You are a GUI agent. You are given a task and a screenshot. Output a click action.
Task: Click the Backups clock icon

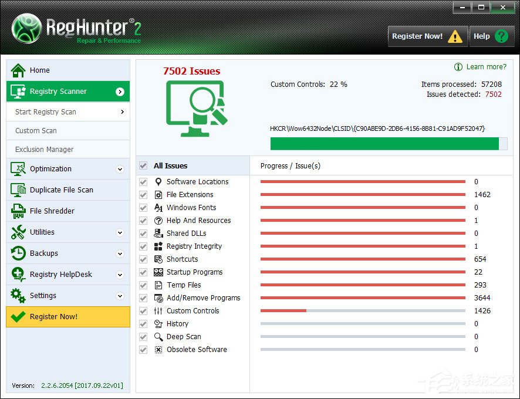coord(19,253)
